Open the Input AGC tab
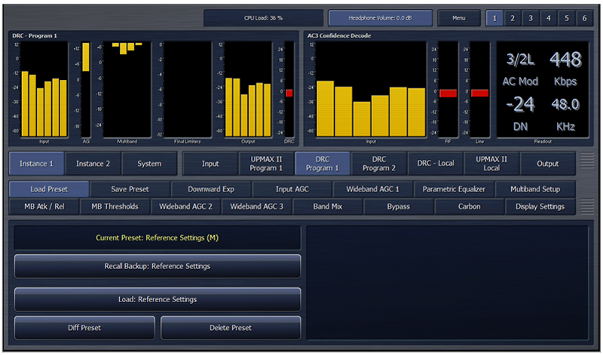 point(292,189)
